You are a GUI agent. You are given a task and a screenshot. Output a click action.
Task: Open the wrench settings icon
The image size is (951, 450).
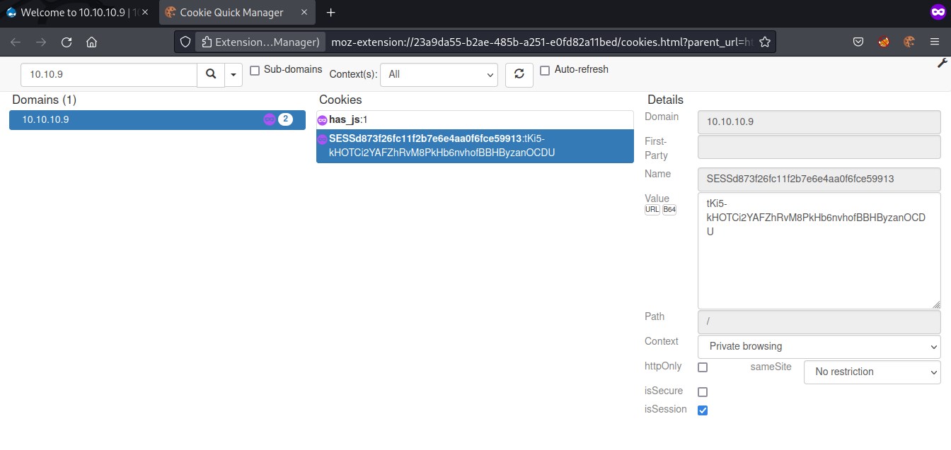(x=942, y=63)
